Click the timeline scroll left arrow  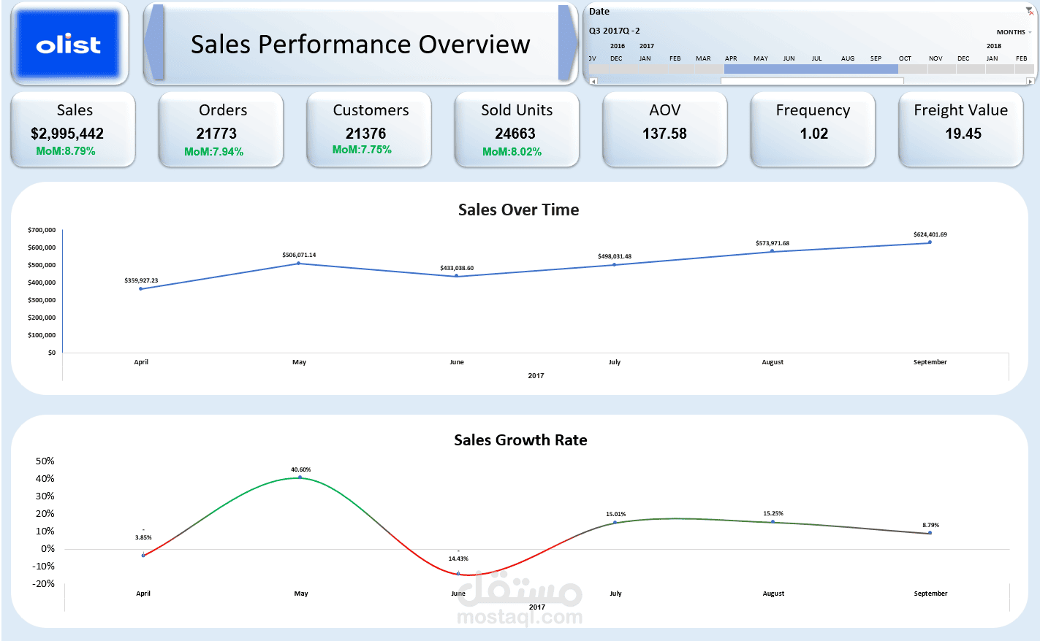[593, 81]
